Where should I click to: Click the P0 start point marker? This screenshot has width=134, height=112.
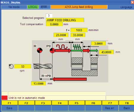coord(52,51)
